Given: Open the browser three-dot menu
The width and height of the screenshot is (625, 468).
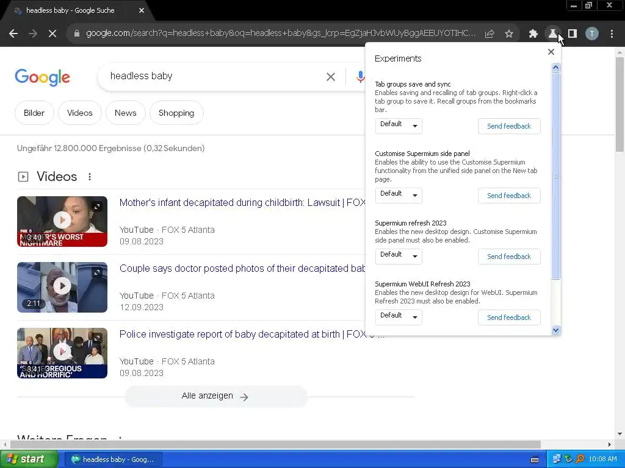Looking at the screenshot, I should pyautogui.click(x=612, y=34).
